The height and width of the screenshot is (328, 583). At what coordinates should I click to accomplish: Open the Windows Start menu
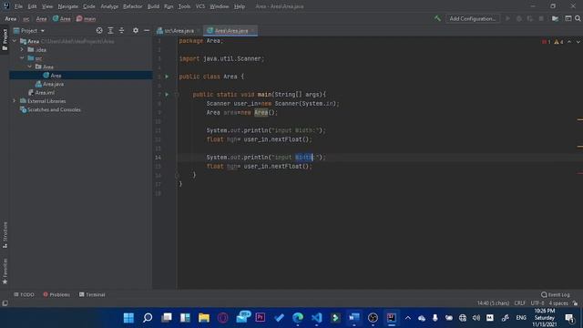(128, 318)
